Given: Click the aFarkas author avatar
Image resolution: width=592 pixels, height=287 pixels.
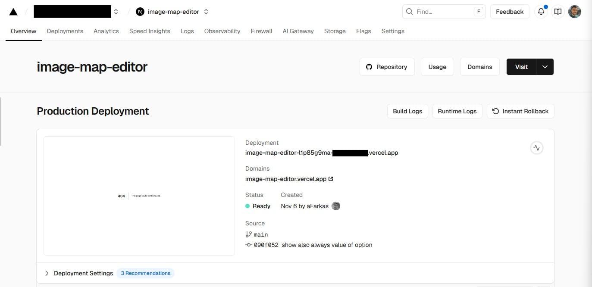Looking at the screenshot, I should (336, 206).
